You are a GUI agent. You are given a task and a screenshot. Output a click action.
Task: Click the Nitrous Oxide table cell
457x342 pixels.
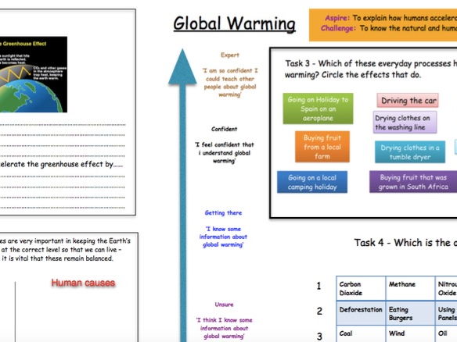coord(446,288)
